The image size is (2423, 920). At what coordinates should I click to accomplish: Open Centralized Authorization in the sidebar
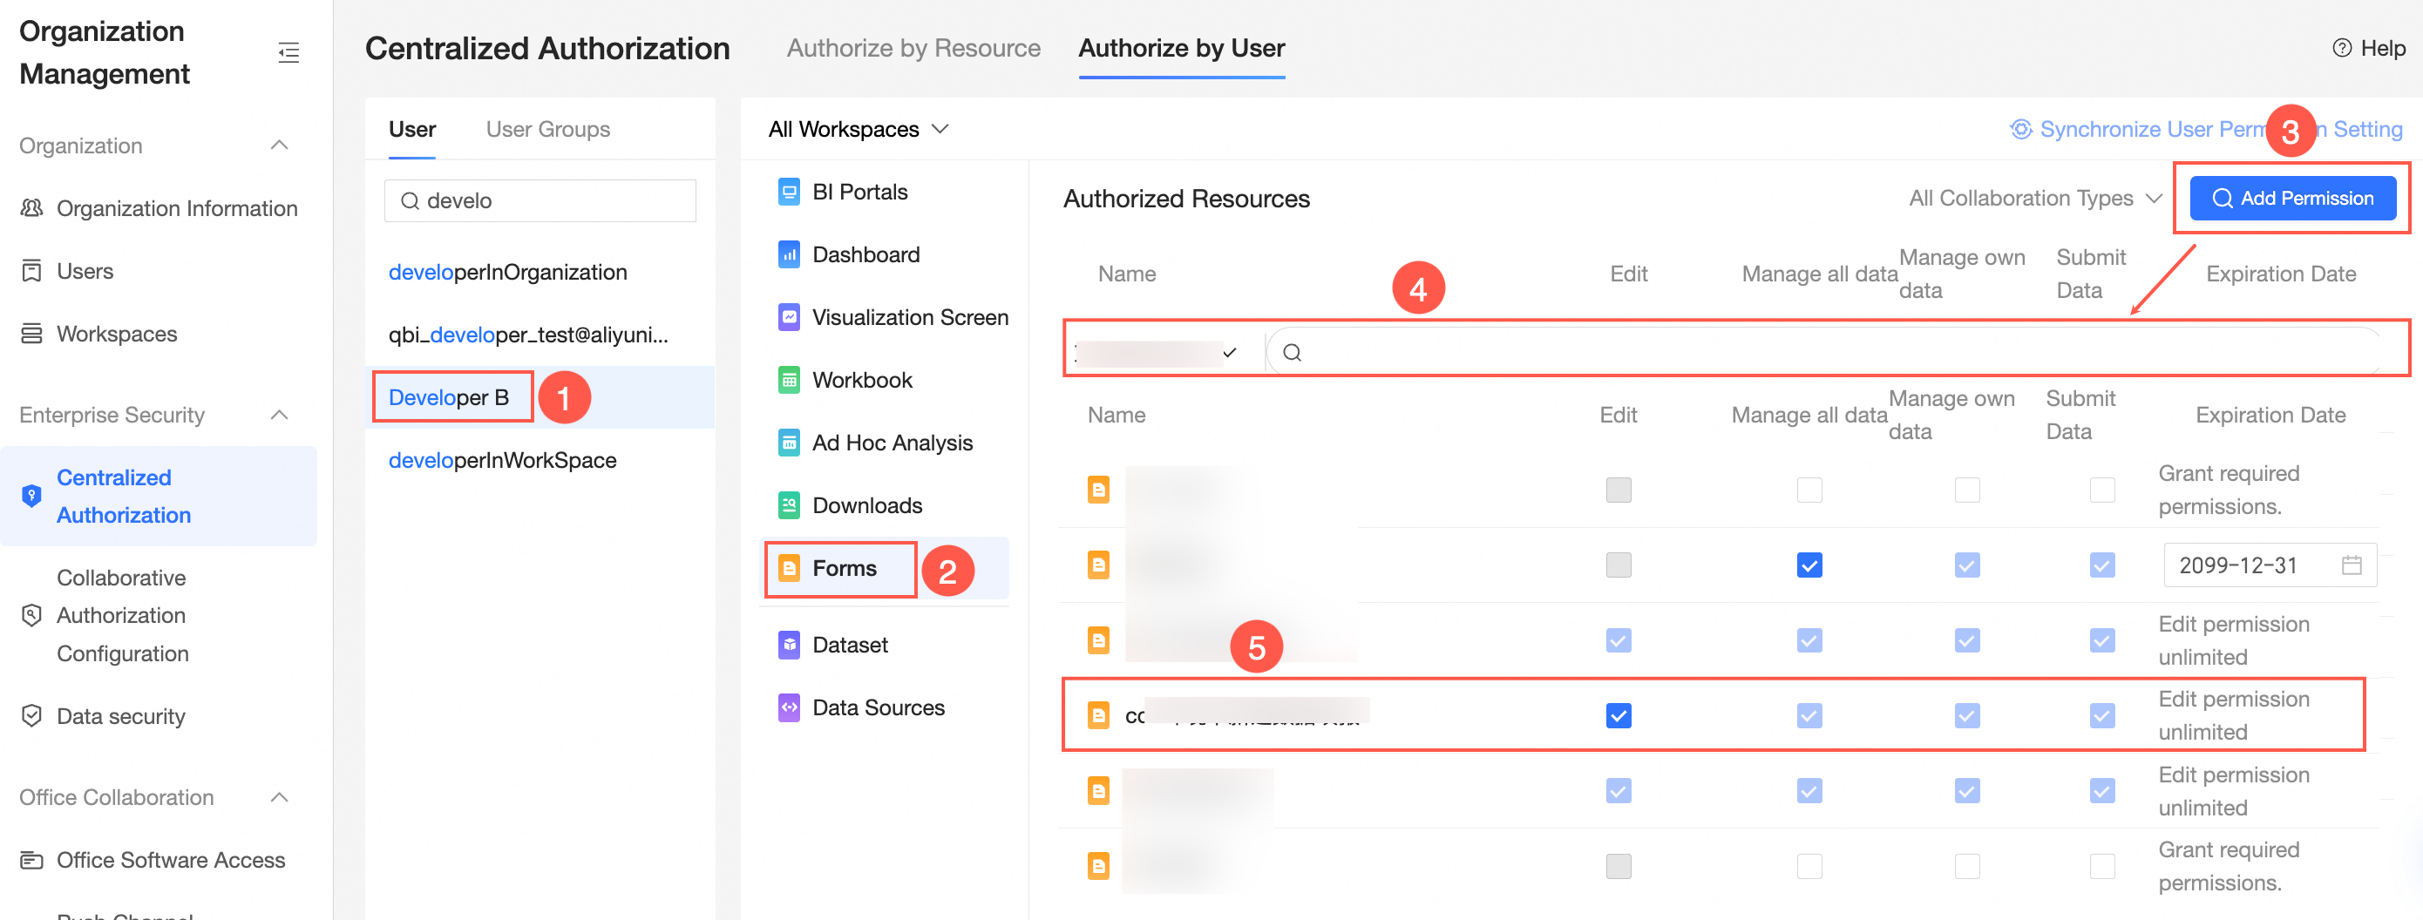159,497
